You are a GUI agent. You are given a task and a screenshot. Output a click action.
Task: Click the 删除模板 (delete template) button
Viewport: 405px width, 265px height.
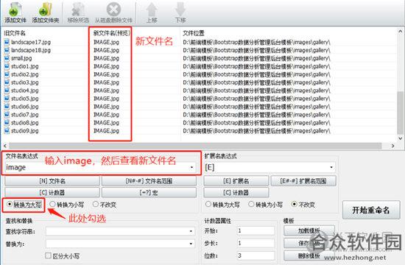pos(309,255)
